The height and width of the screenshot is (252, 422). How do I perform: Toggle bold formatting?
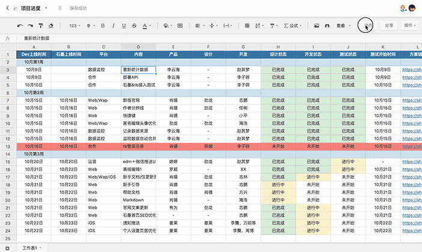[103, 26]
